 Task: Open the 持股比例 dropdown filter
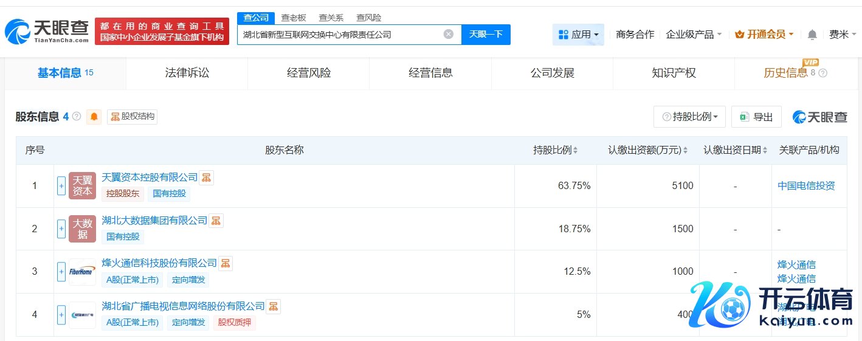click(689, 117)
